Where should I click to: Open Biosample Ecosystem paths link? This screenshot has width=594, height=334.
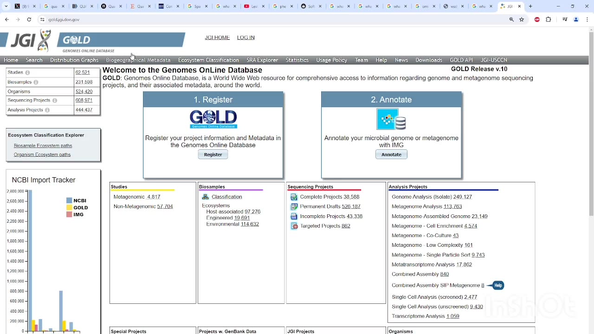click(x=43, y=146)
